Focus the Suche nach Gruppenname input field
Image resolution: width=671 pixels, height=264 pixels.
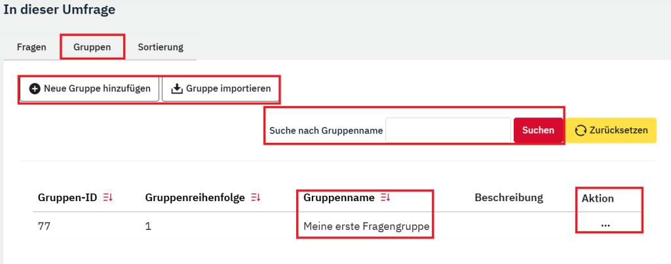pos(448,130)
